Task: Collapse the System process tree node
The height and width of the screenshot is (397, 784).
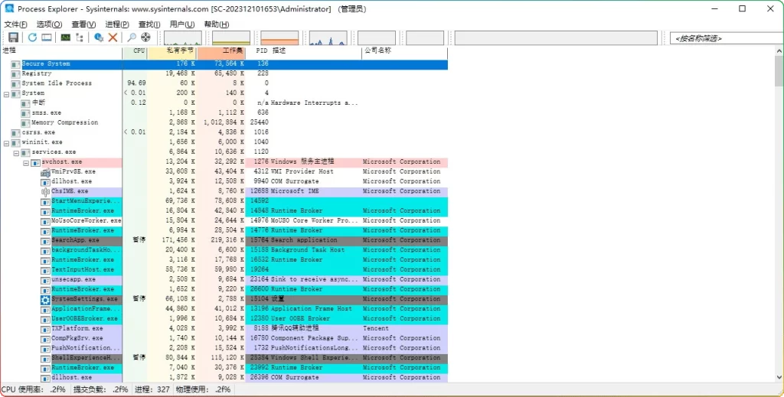Action: click(6, 93)
